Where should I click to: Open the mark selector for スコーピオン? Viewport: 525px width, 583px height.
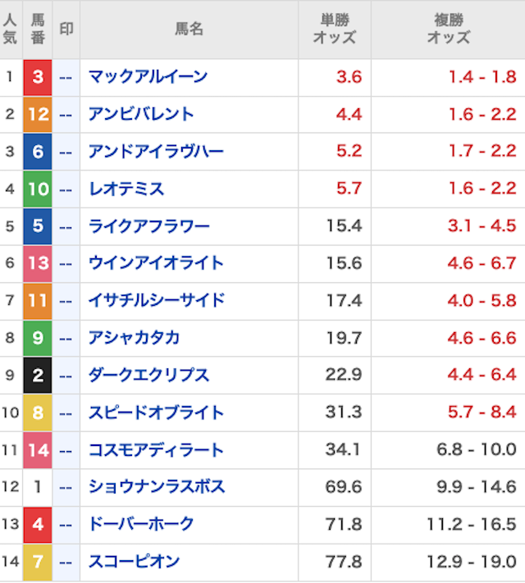(x=66, y=562)
